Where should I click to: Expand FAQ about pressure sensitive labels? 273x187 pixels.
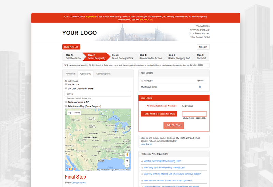[x=172, y=174]
